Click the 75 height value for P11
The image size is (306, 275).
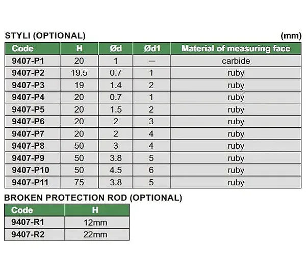point(79,182)
